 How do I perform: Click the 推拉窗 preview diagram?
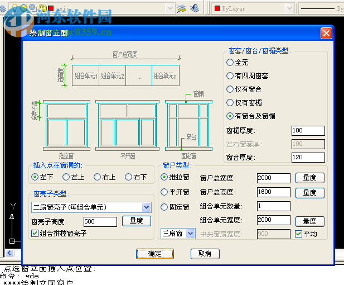(66, 125)
